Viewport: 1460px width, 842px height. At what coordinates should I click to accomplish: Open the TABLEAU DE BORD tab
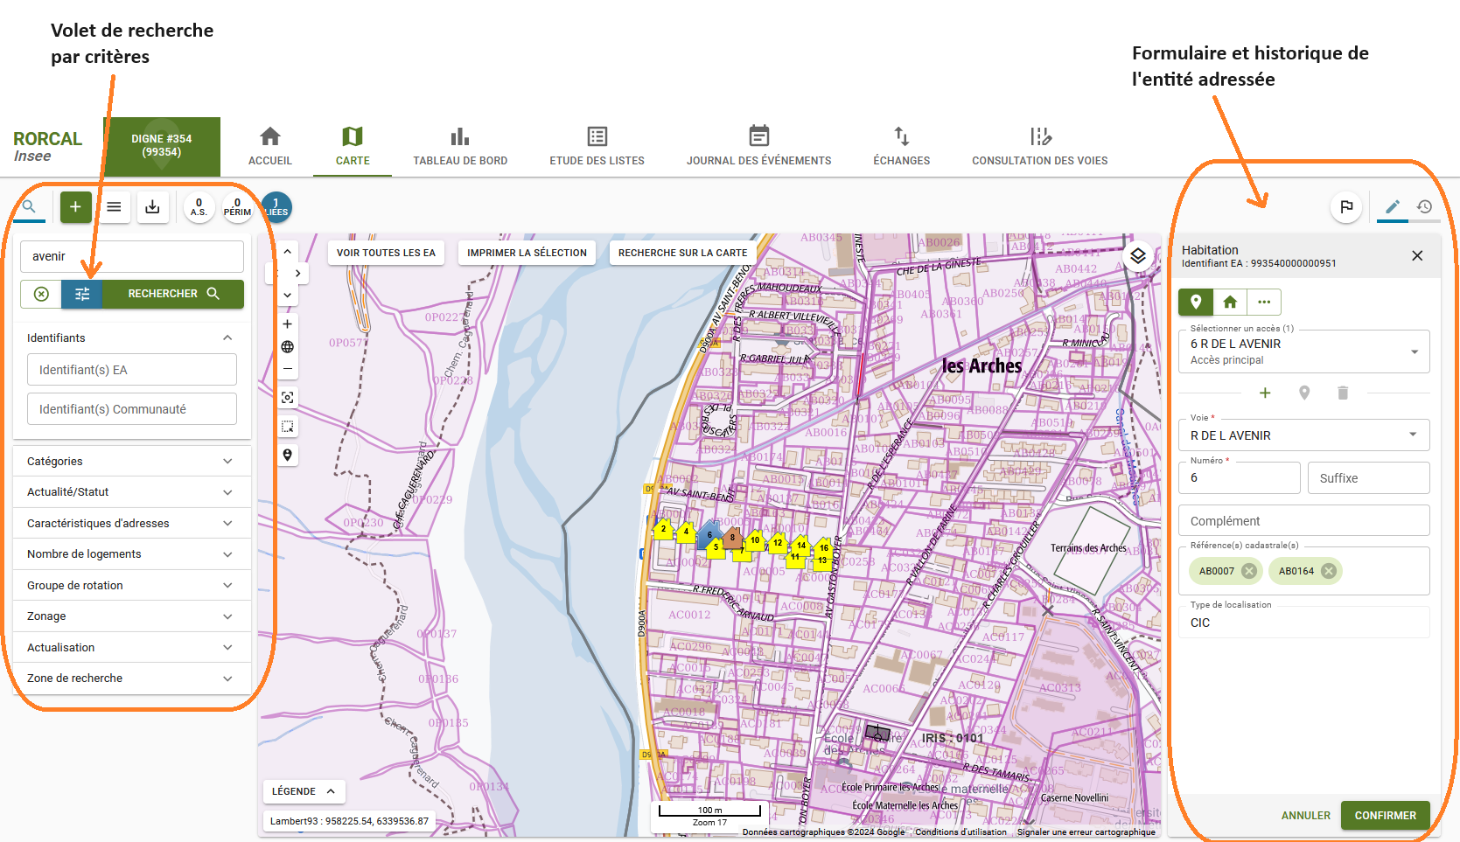460,146
